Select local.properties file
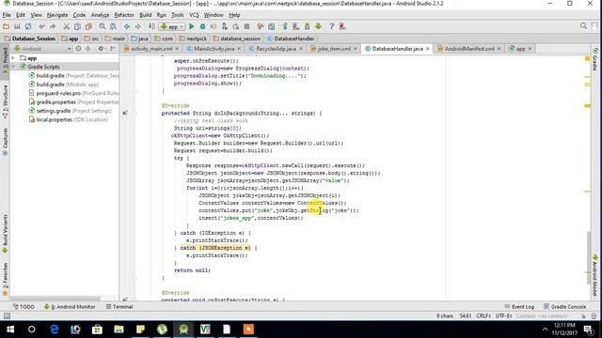 pyautogui.click(x=69, y=119)
